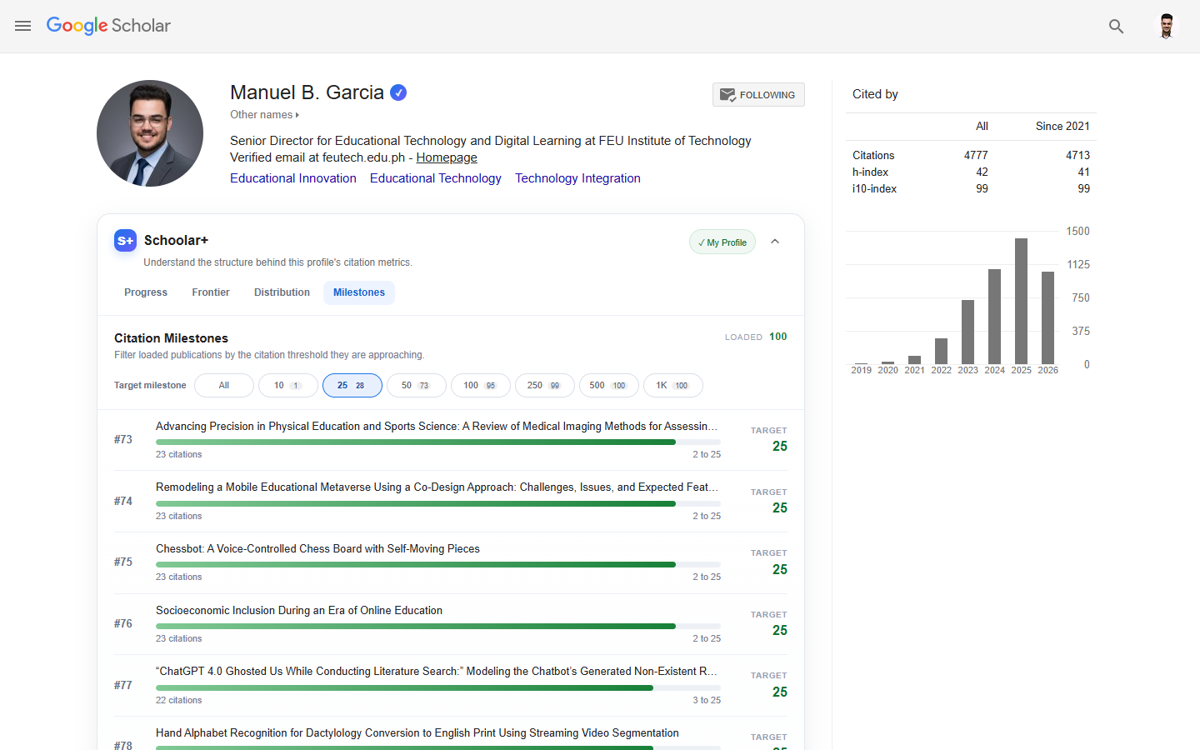The height and width of the screenshot is (750, 1200).
Task: Select the 10 milestone filter
Action: 287,385
